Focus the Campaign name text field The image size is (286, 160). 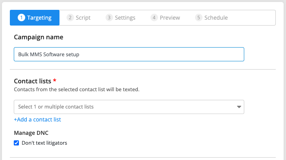pos(129,54)
